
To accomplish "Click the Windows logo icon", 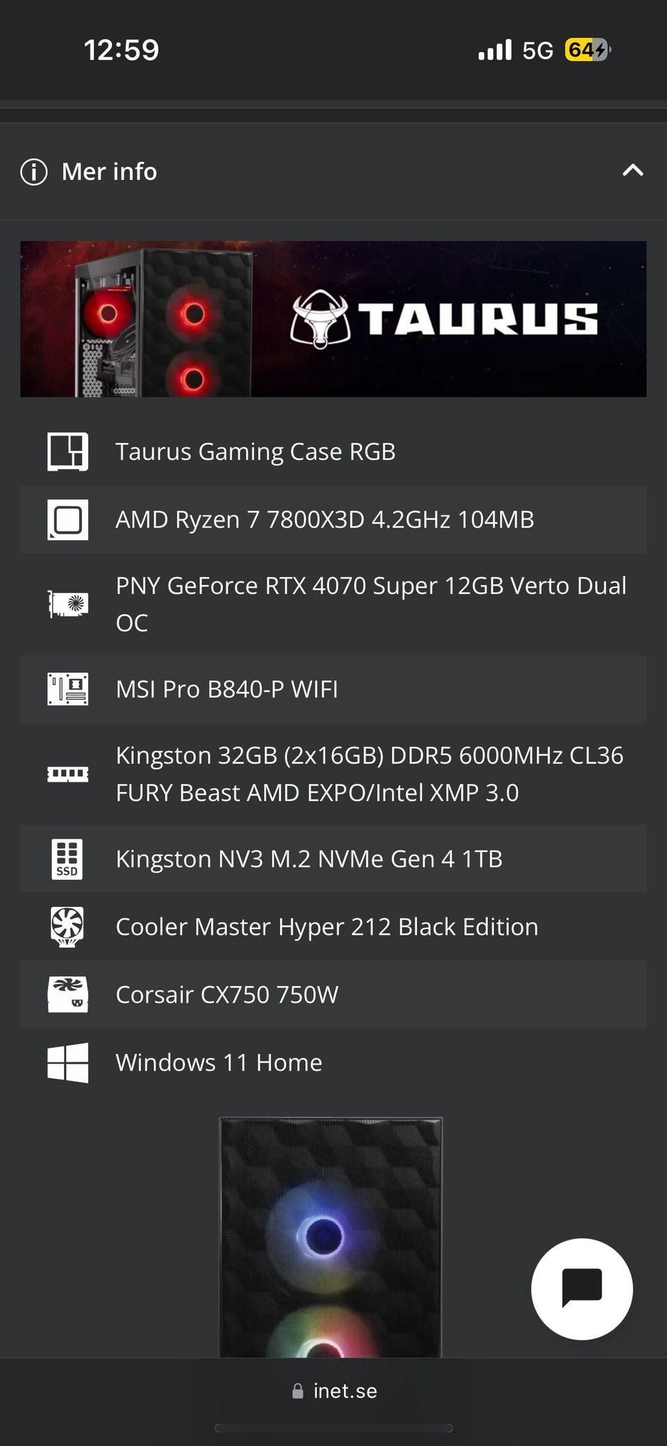I will coord(67,1062).
